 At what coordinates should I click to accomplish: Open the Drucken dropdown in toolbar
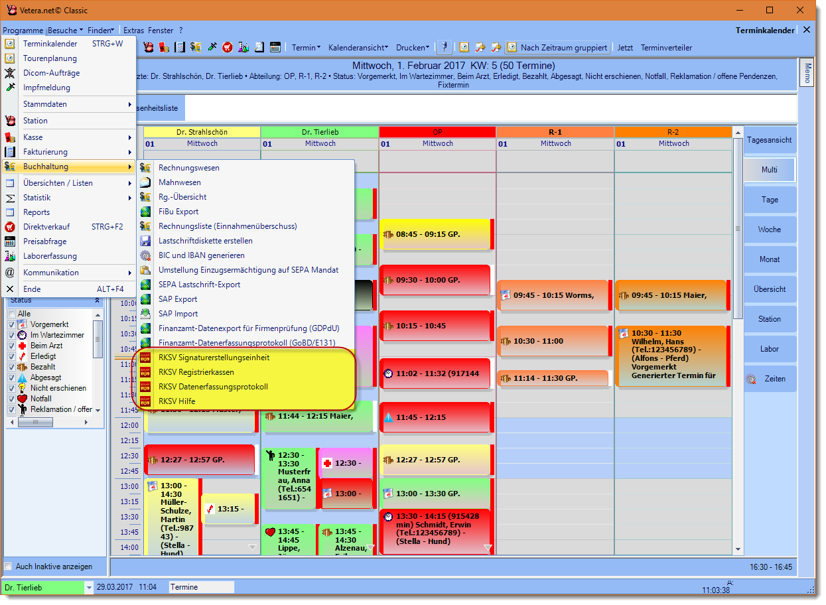[411, 48]
